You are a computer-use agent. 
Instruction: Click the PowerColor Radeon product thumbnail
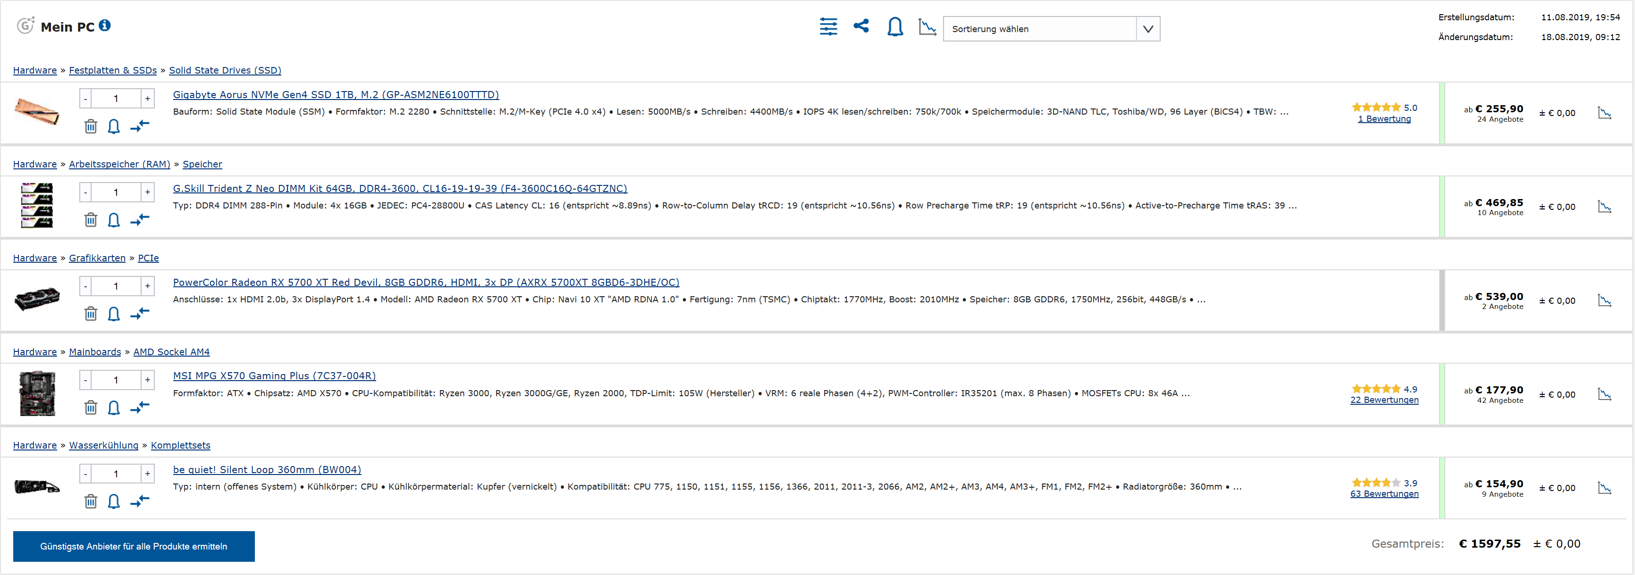point(37,299)
